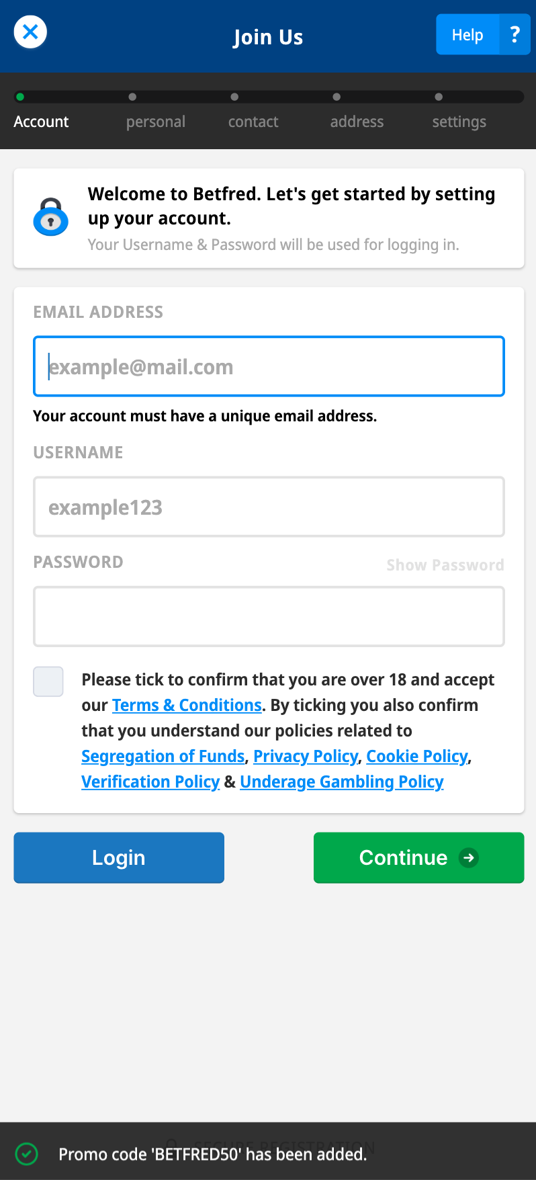Click into the username field
The width and height of the screenshot is (536, 1180).
(269, 507)
